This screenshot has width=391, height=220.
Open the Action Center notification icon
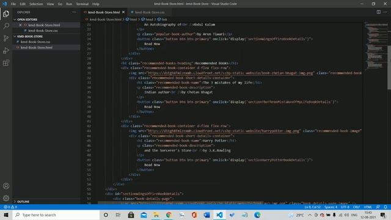(x=383, y=215)
